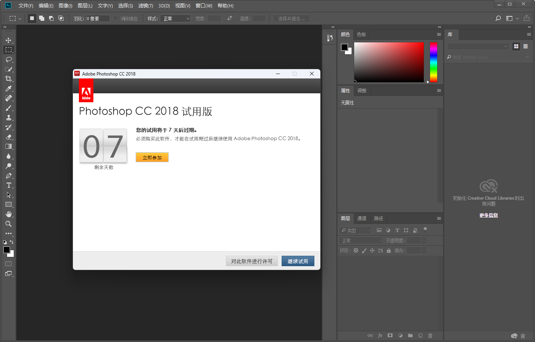Click the 继续试用 button
Image resolution: width=535 pixels, height=342 pixels.
click(x=298, y=261)
